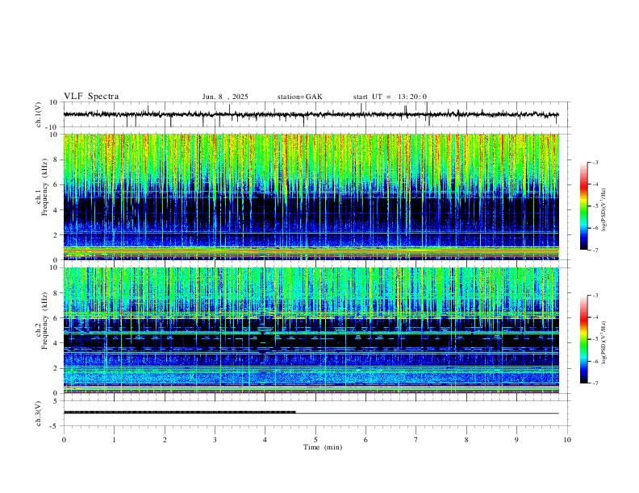639x493 pixels.
Task: Click the "VLF Spectra" title text
Action: point(91,97)
